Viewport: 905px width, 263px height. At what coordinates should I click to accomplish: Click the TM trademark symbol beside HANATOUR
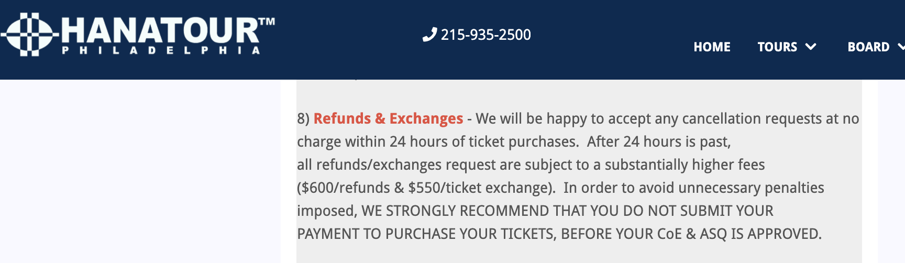[267, 22]
